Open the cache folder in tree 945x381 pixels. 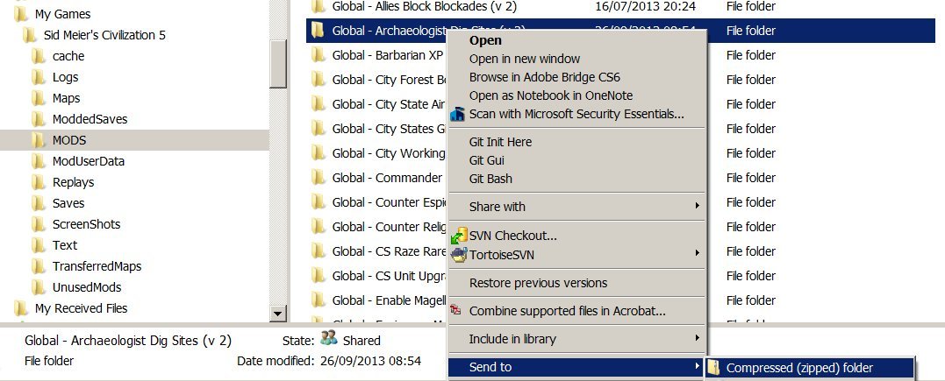(x=68, y=56)
